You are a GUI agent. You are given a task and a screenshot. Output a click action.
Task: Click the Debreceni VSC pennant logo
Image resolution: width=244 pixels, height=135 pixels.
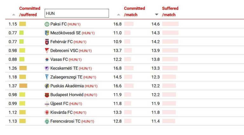(47, 50)
